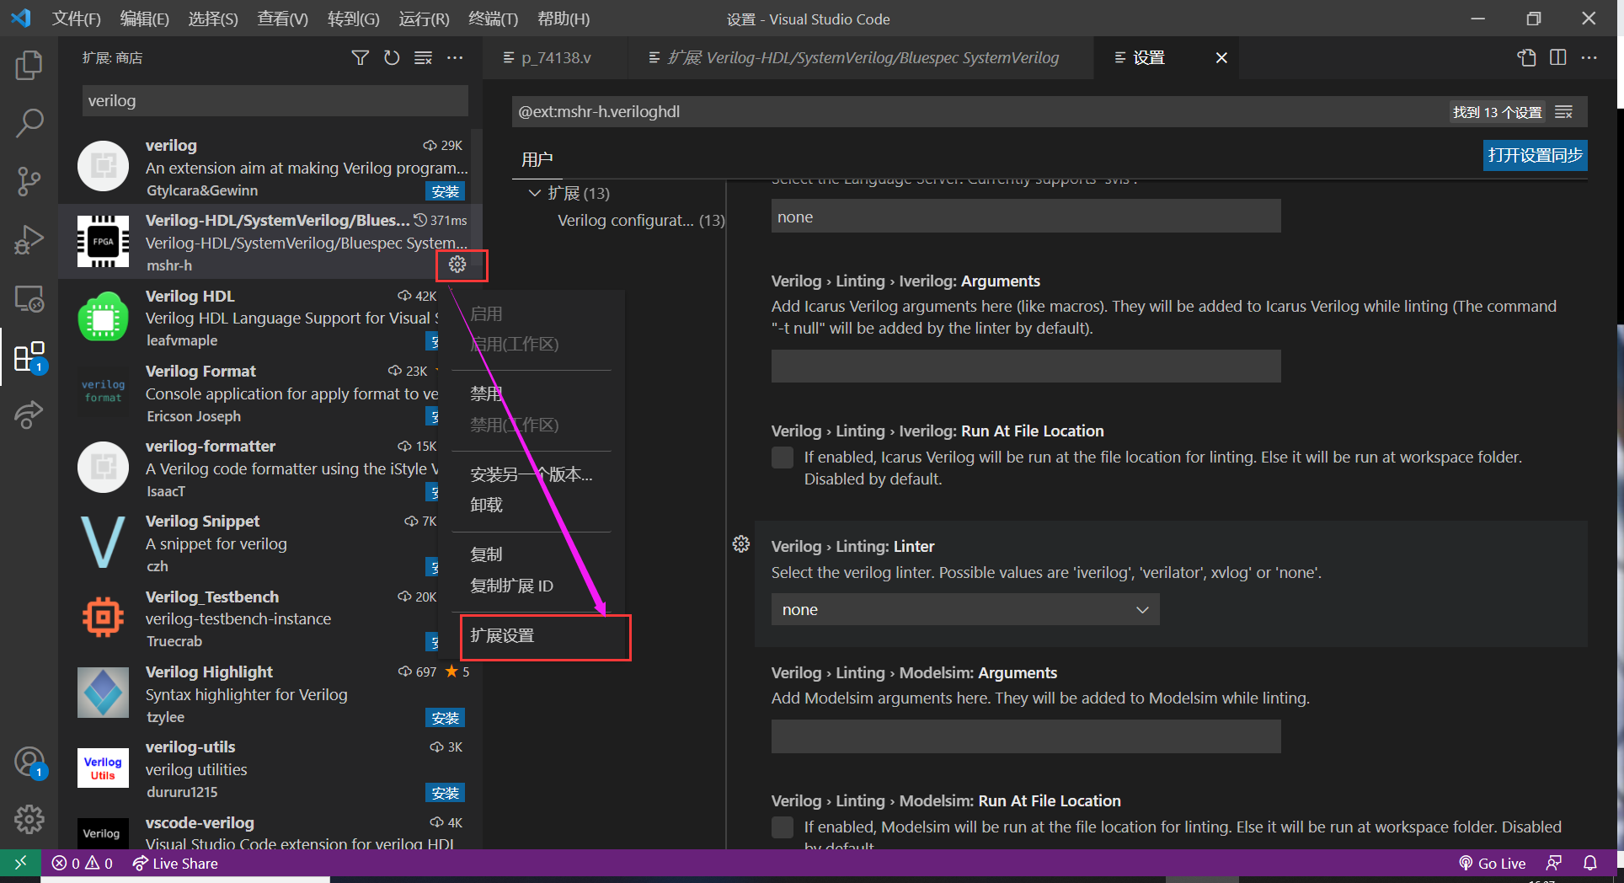The height and width of the screenshot is (883, 1624).
Task: Open Source Control view icon
Action: coord(29,181)
